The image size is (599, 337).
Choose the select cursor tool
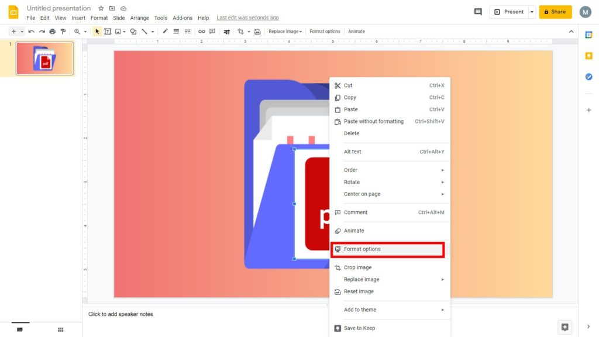97,32
